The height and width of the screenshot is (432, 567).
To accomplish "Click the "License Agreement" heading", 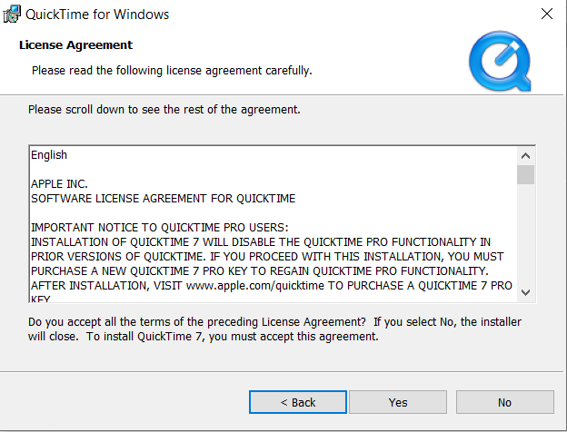I will 75,44.
